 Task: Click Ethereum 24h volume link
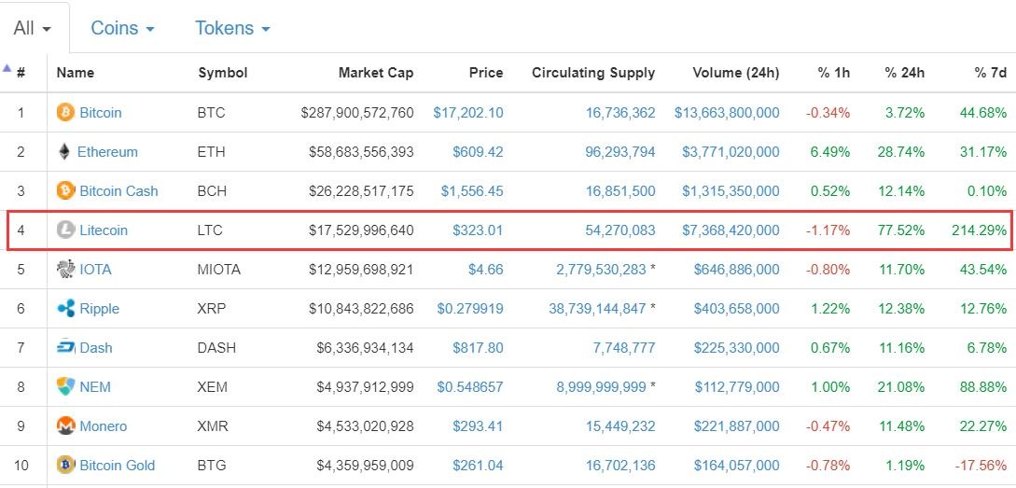click(x=727, y=152)
